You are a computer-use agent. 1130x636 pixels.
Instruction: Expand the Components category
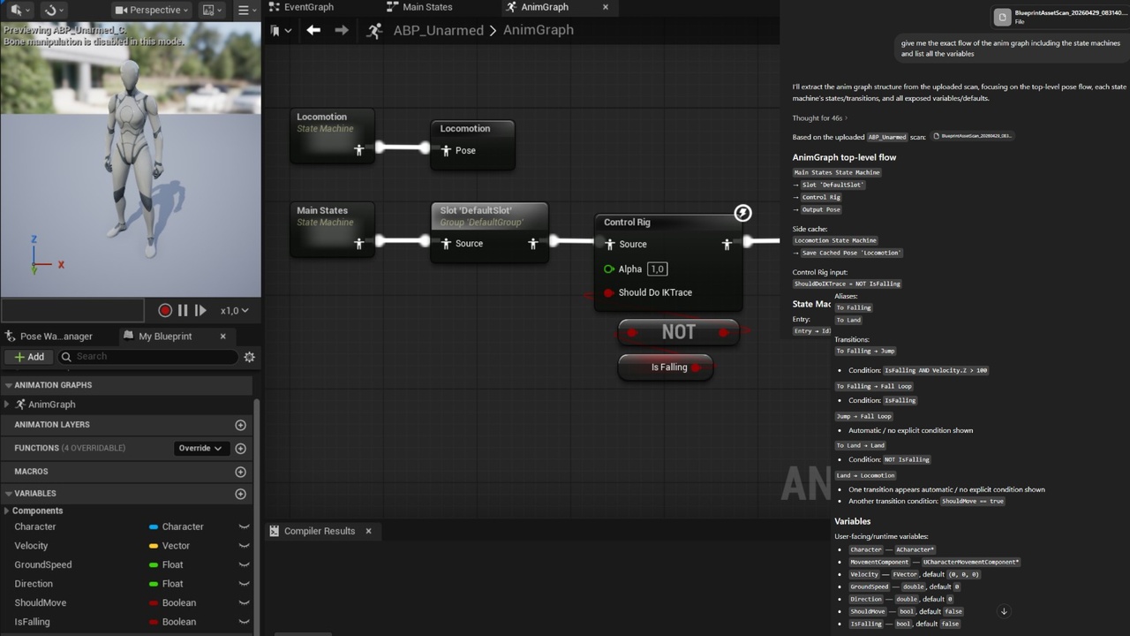(7, 511)
